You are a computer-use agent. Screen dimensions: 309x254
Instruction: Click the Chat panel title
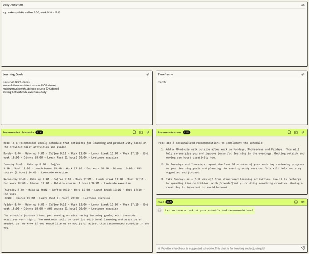click(x=161, y=202)
